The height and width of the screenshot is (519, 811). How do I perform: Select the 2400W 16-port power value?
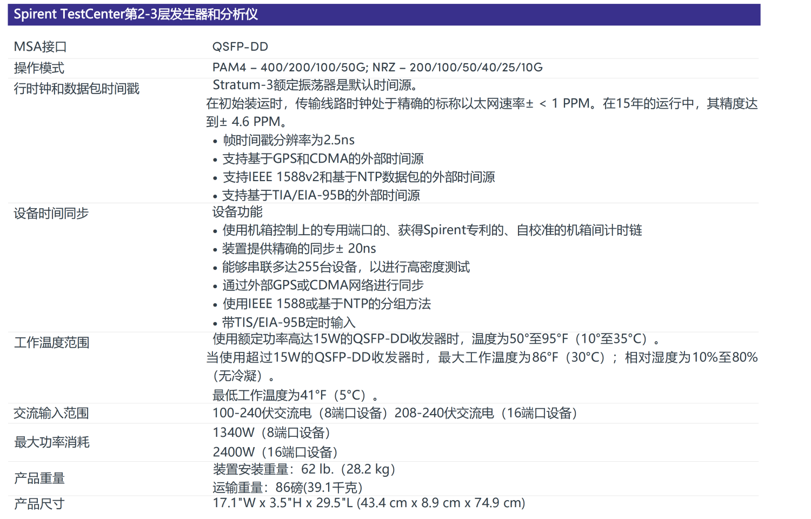point(275,452)
